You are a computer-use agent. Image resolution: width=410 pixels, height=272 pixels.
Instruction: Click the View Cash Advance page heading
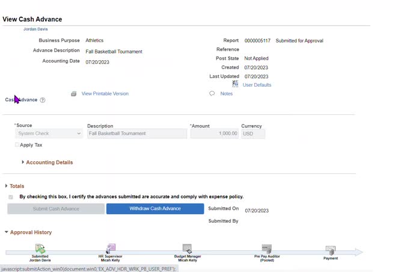pos(32,19)
